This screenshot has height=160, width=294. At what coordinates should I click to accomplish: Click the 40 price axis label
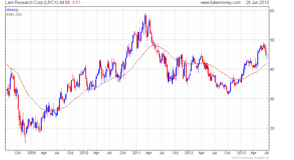[x=272, y=69]
